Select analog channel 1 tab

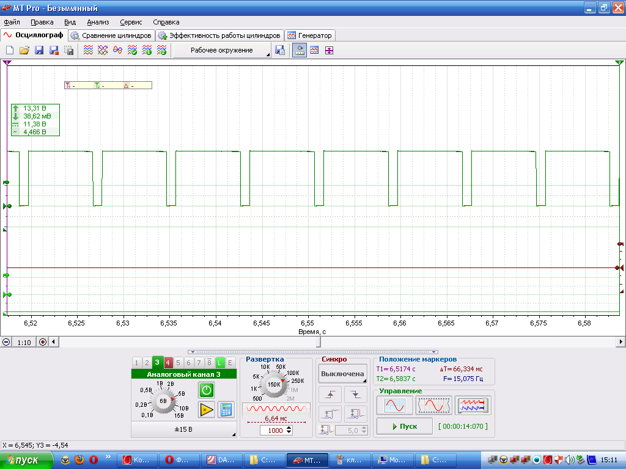pyautogui.click(x=136, y=363)
